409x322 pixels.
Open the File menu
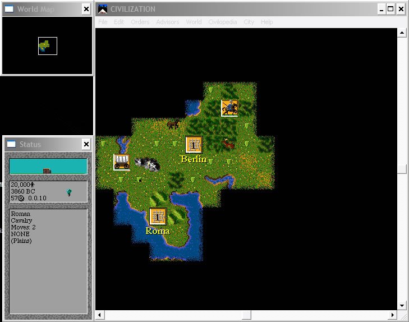pos(103,22)
